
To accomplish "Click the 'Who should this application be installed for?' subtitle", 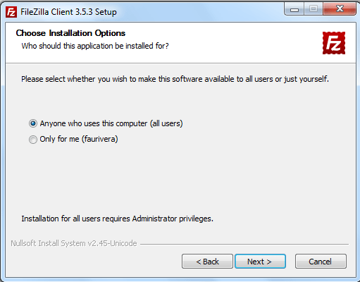I will (95, 46).
